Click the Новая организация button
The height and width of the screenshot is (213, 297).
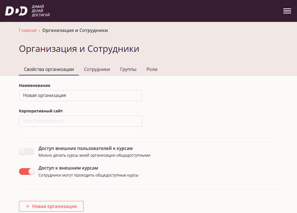[51, 206]
